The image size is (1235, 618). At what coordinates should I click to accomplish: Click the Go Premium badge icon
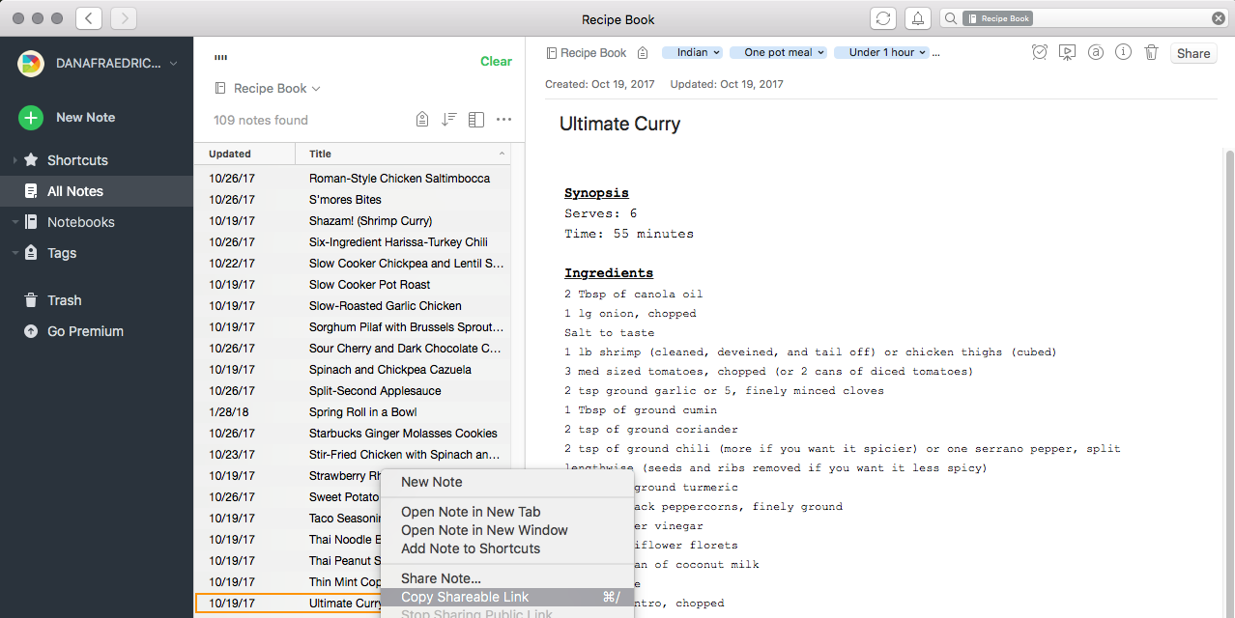(31, 331)
